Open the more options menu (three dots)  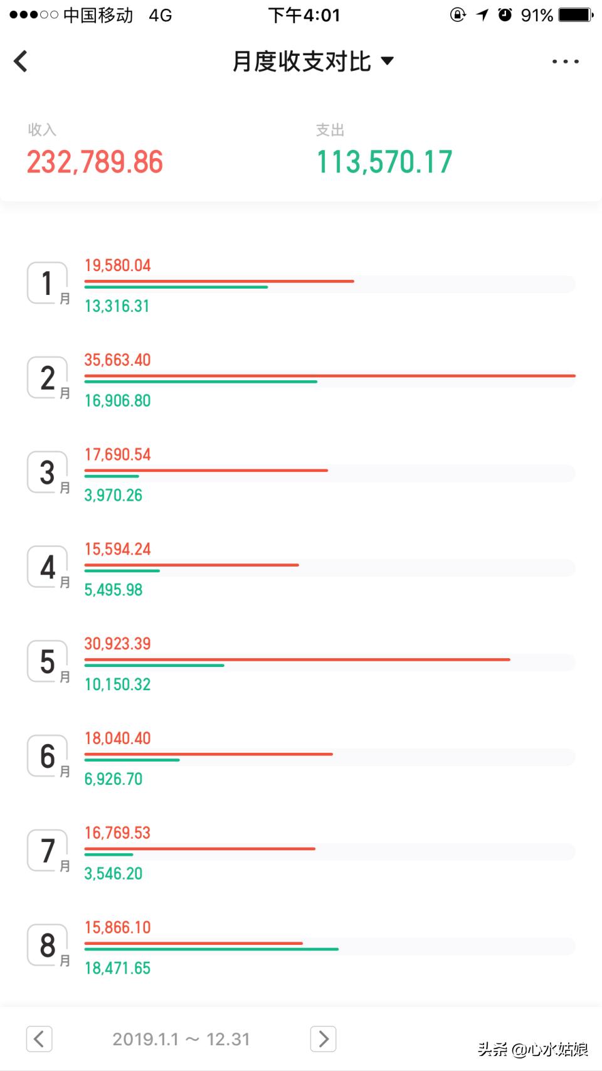pos(565,61)
